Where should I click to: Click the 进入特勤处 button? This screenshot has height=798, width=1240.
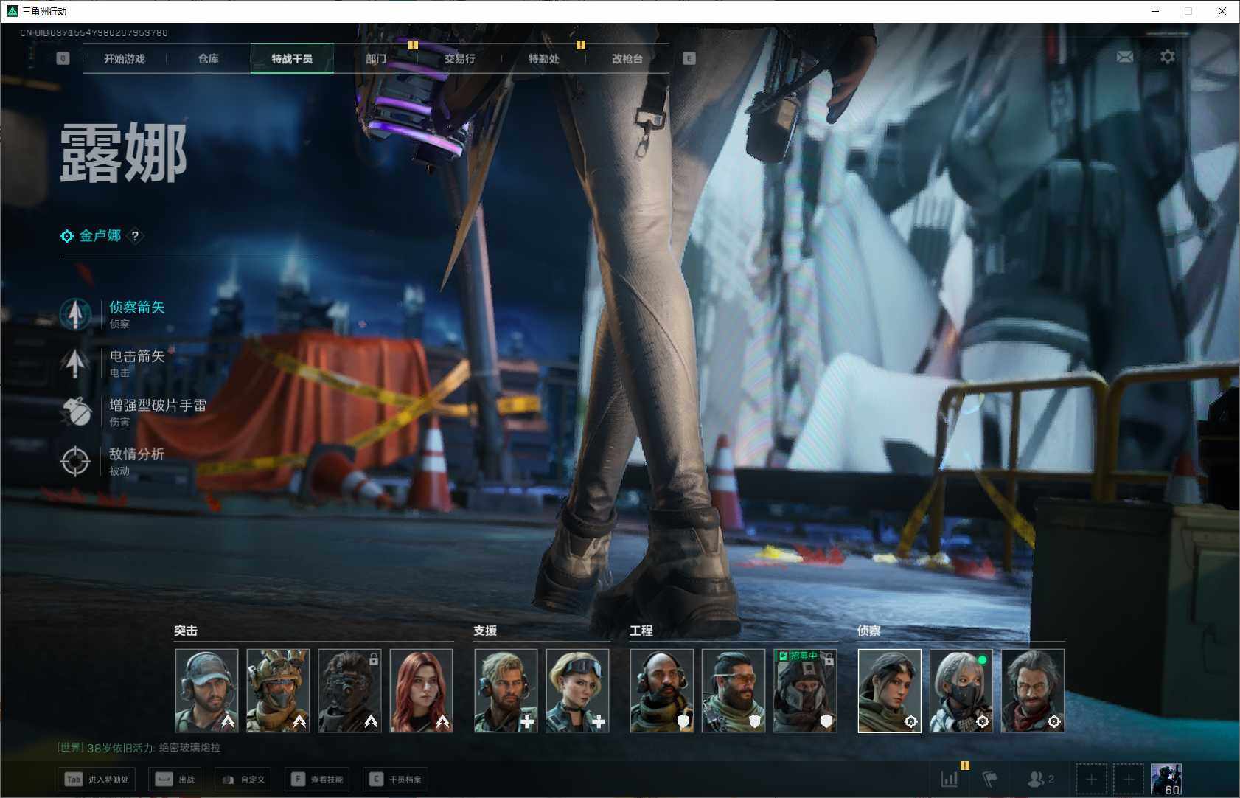97,780
